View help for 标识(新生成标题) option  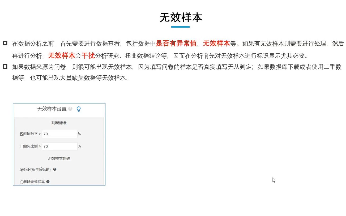pyautogui.click(x=55, y=169)
